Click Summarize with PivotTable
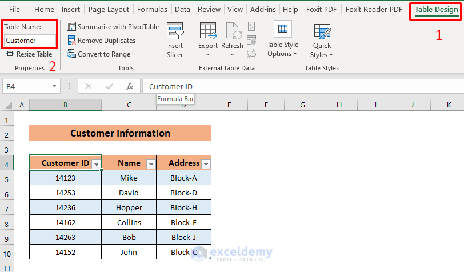This screenshot has height=272, width=464. [113, 27]
